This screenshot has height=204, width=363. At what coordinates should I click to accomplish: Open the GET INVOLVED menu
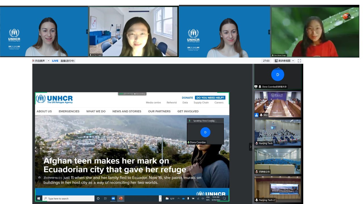pos(188,111)
